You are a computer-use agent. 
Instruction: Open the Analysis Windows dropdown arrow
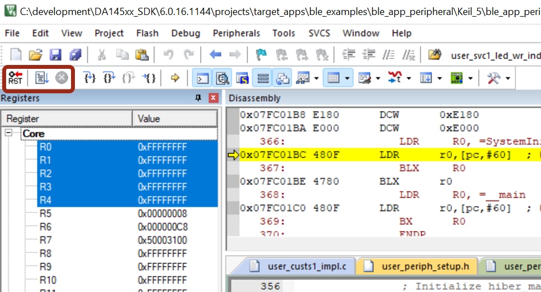click(x=409, y=78)
